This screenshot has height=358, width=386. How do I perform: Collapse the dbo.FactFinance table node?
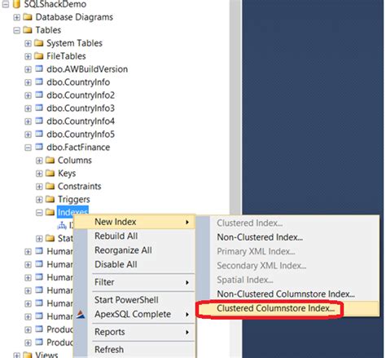28,148
